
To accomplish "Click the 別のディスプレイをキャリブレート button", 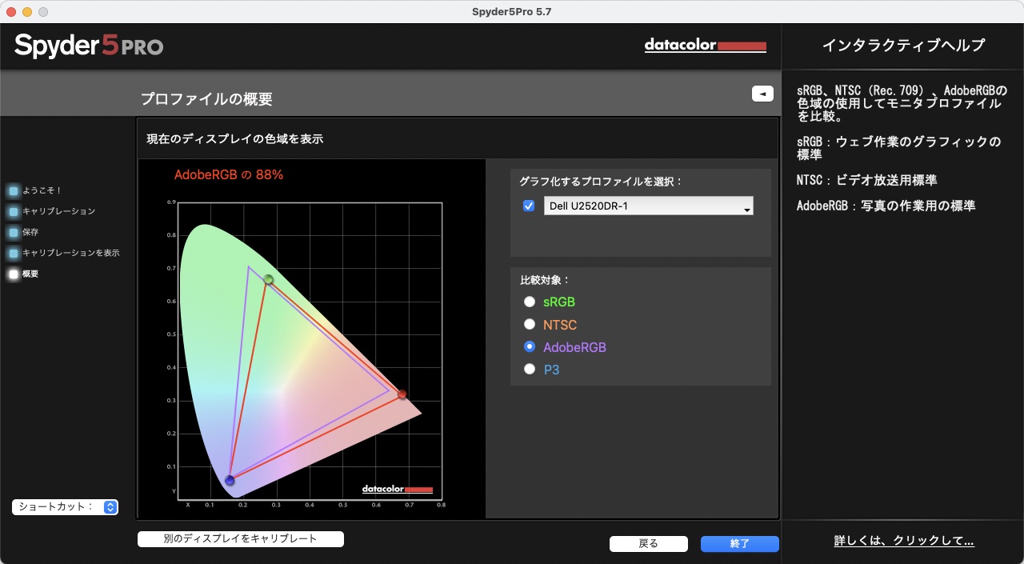I will point(241,539).
